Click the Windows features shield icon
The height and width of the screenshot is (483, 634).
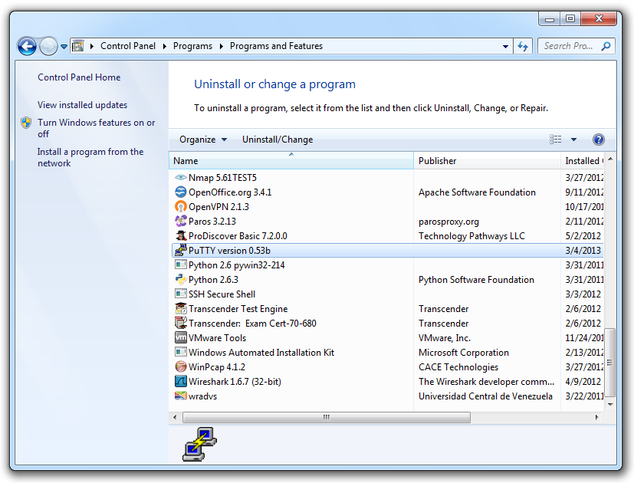(26, 123)
